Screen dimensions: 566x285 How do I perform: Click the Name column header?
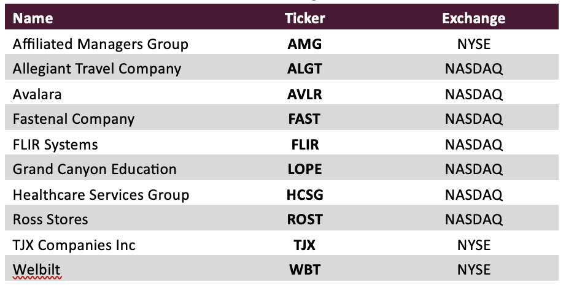pyautogui.click(x=33, y=18)
